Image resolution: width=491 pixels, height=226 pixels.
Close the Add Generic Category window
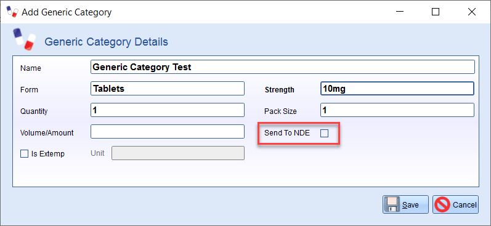[471, 12]
